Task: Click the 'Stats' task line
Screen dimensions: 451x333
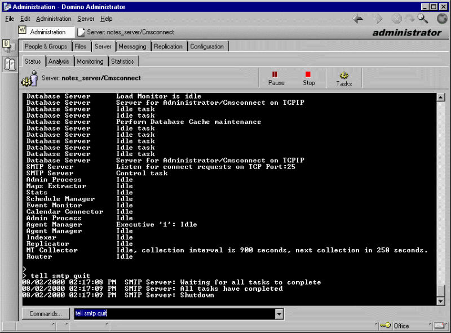Action: tap(79, 192)
